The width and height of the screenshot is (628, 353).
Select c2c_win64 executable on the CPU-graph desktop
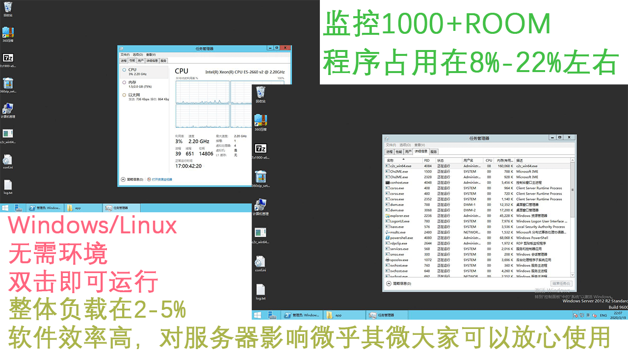pos(8,136)
